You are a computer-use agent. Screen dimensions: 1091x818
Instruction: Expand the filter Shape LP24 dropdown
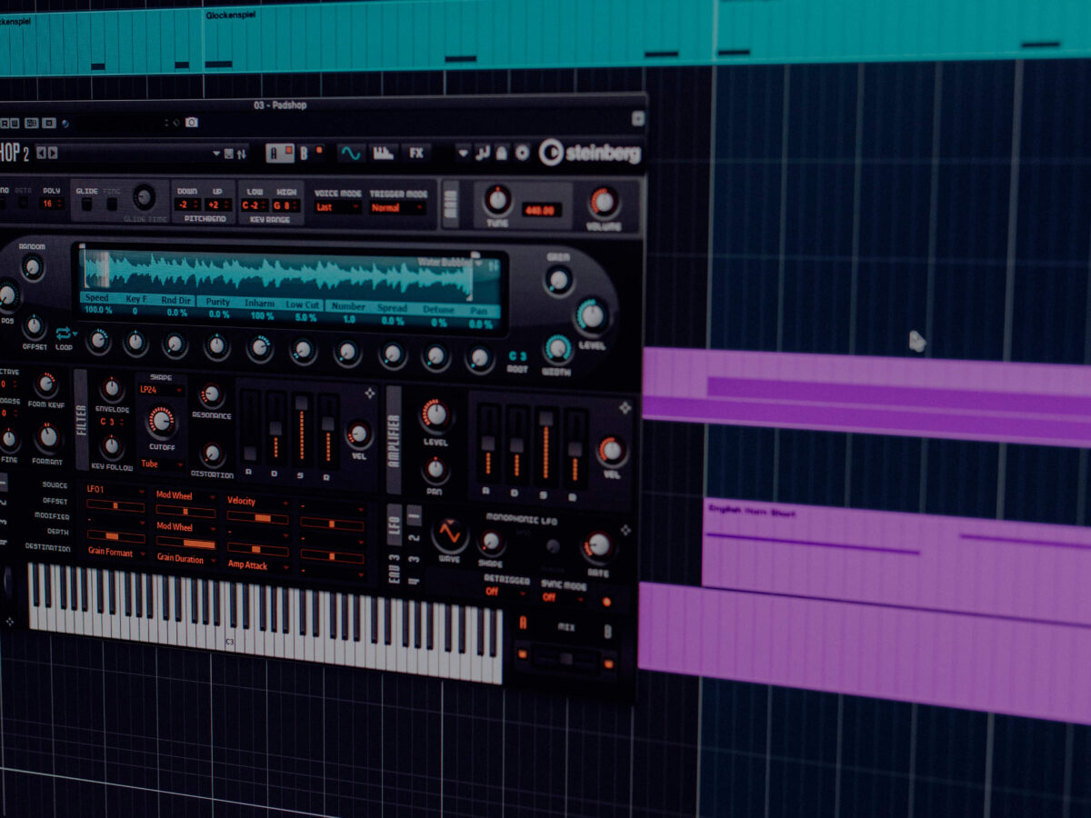[160, 390]
